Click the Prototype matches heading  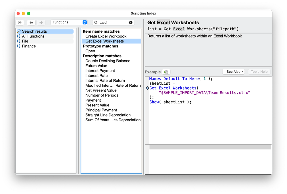[101, 46]
